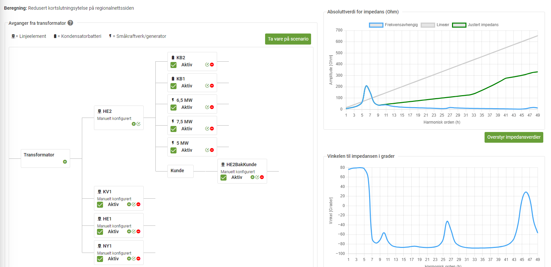The image size is (551, 267).
Task: Edit the HE2 line element
Action: point(138,124)
